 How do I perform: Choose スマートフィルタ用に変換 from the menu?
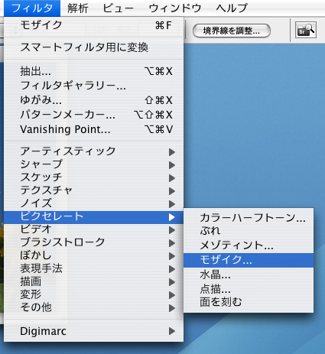tap(93, 47)
